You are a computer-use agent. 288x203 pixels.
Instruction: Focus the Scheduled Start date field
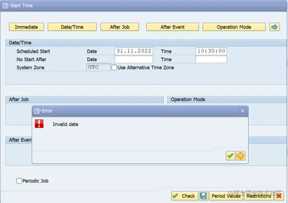134,51
